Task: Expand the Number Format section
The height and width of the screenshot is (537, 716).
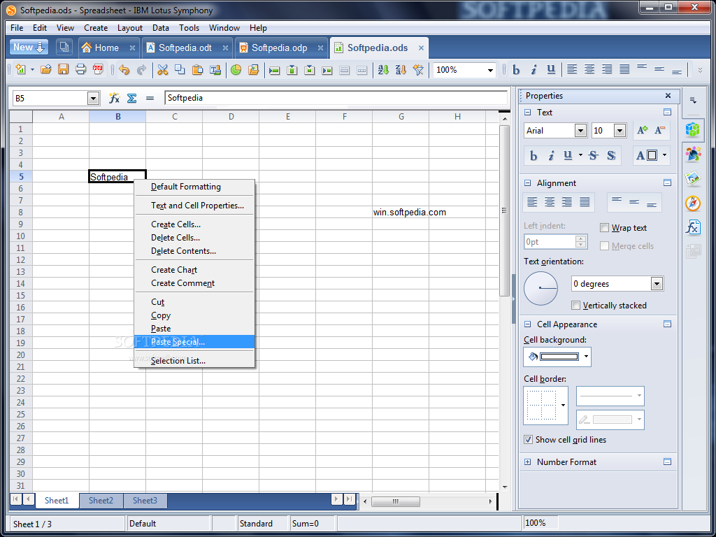Action: pos(528,462)
